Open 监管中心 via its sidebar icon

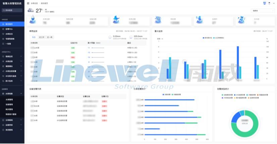pyautogui.click(x=3, y=29)
